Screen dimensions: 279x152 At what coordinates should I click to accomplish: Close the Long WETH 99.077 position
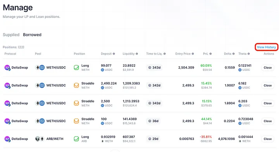coord(268,68)
